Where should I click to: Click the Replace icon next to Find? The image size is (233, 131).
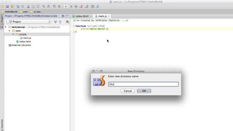[48, 7]
